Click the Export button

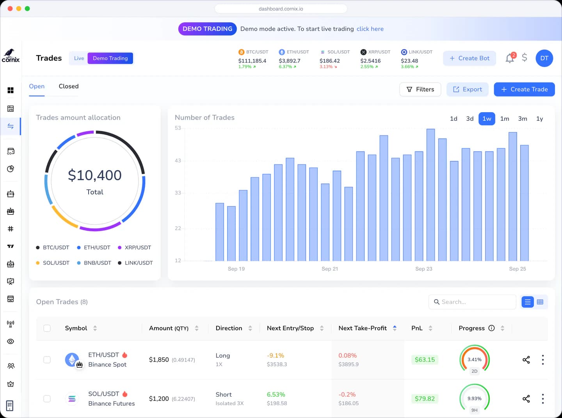(467, 89)
